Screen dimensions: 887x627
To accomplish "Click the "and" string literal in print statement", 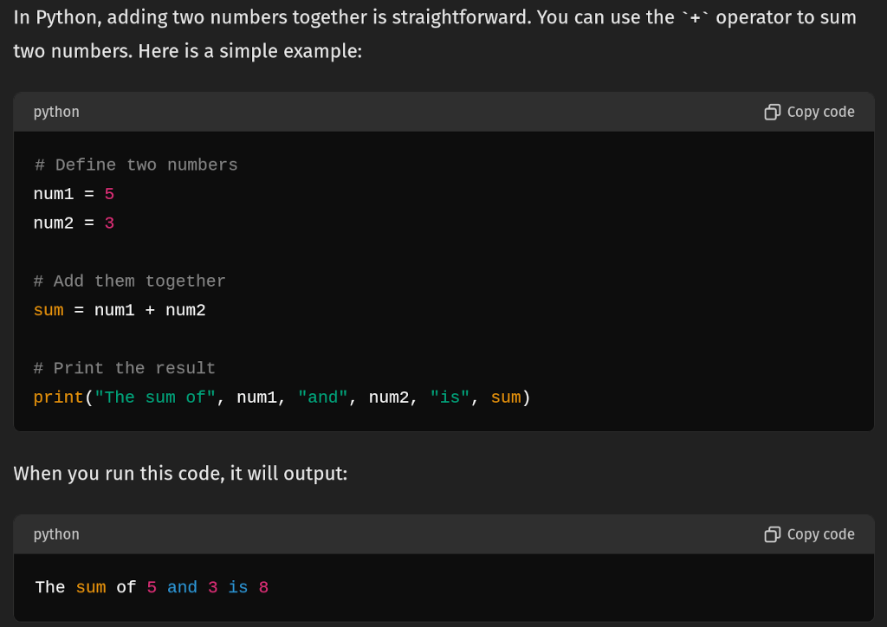I will click(322, 398).
